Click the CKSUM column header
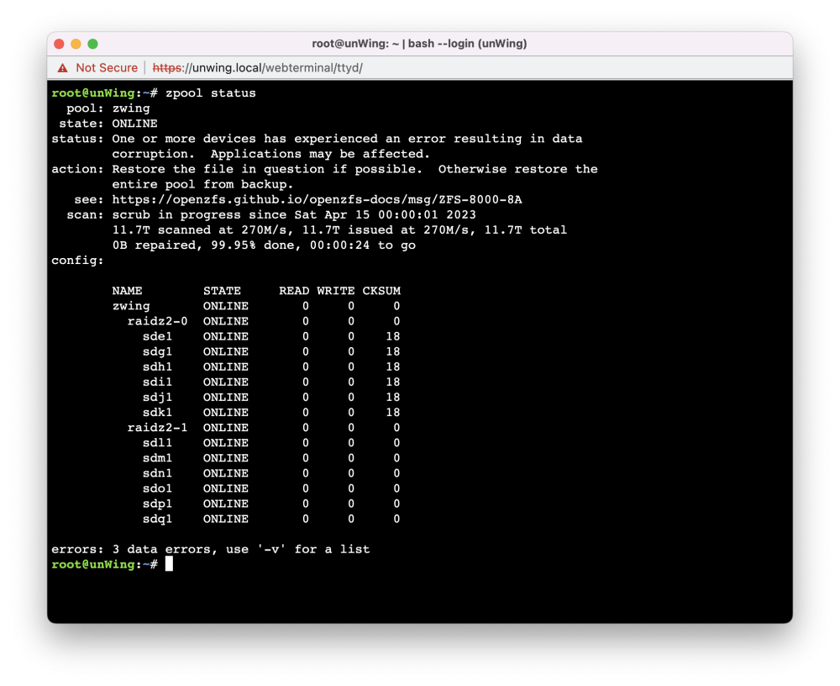The image size is (840, 686). point(381,291)
